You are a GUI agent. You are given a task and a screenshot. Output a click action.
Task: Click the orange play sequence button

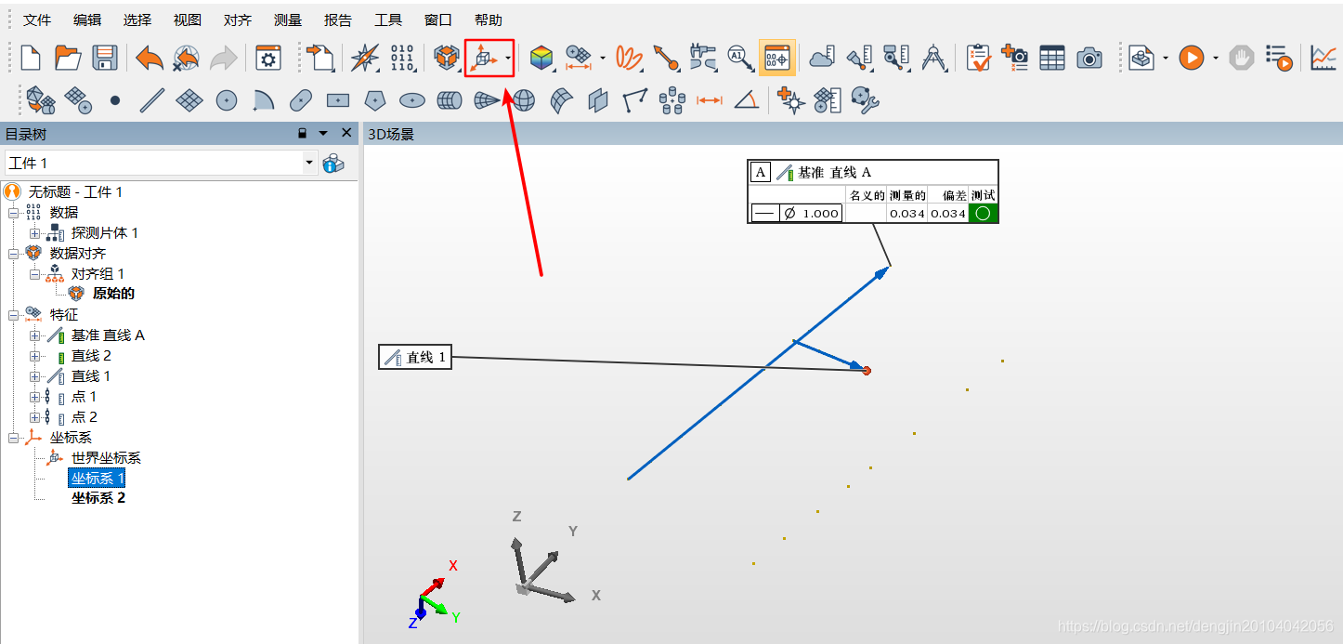[x=1192, y=58]
